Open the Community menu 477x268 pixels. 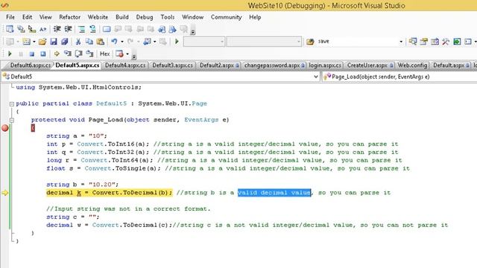226,17
